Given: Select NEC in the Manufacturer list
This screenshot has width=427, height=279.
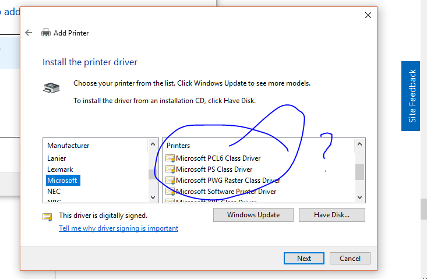Looking at the screenshot, I should point(54,192).
